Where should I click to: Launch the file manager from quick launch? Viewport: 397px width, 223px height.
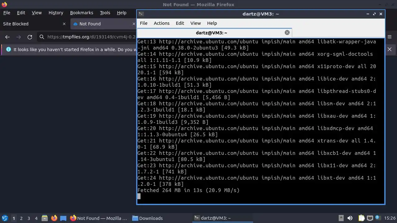coord(45,218)
